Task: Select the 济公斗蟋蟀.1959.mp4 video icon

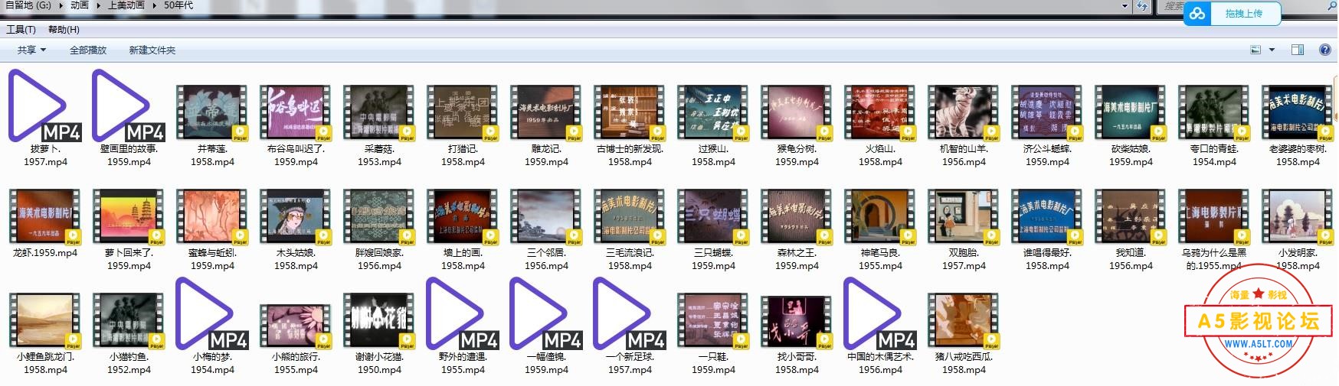Action: tap(1047, 113)
